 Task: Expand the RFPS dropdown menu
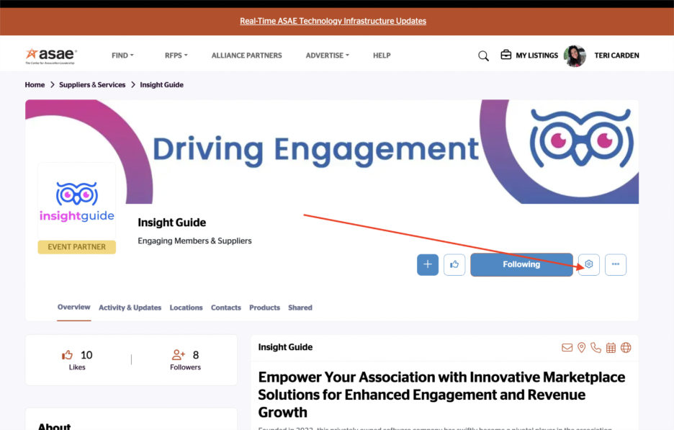(176, 55)
